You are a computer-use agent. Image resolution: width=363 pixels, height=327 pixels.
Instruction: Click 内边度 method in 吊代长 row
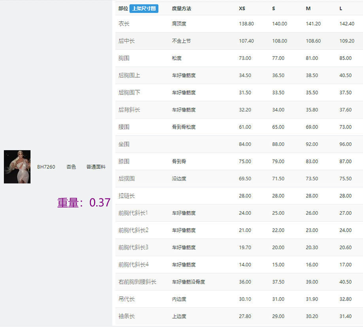point(179,299)
